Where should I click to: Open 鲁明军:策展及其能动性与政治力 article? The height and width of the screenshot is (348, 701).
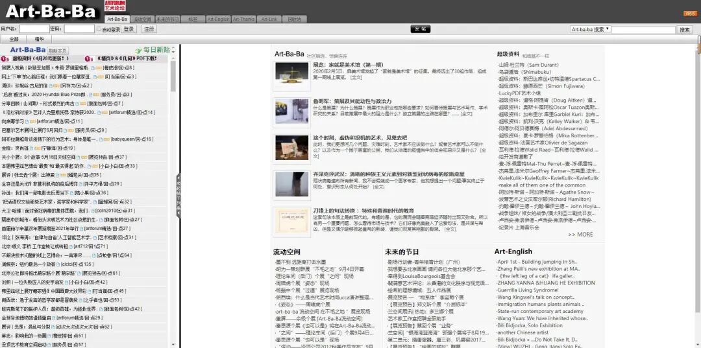click(352, 101)
